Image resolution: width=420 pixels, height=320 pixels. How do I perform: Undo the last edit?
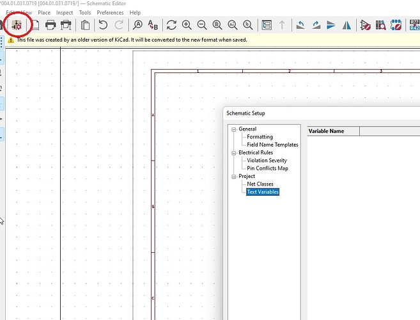tap(103, 25)
